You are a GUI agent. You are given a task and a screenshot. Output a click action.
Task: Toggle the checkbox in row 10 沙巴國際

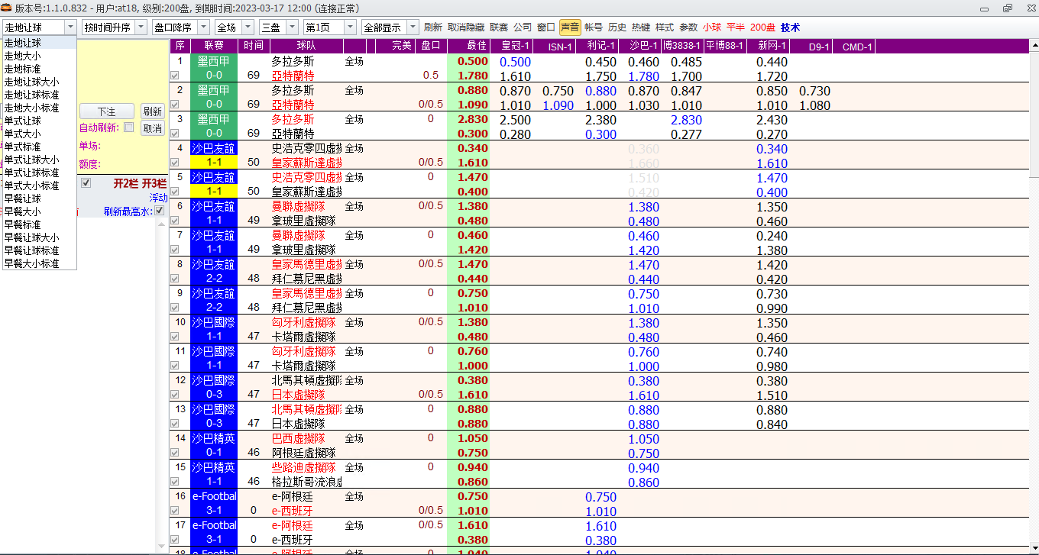[x=175, y=337]
